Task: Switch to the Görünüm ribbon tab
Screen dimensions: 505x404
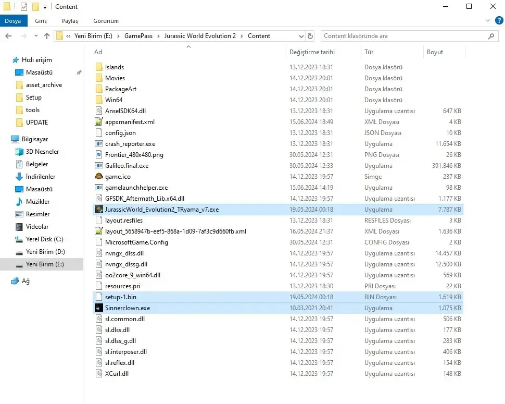Action: point(106,21)
